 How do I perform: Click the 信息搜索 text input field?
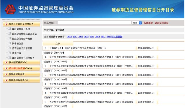coord(94,23)
